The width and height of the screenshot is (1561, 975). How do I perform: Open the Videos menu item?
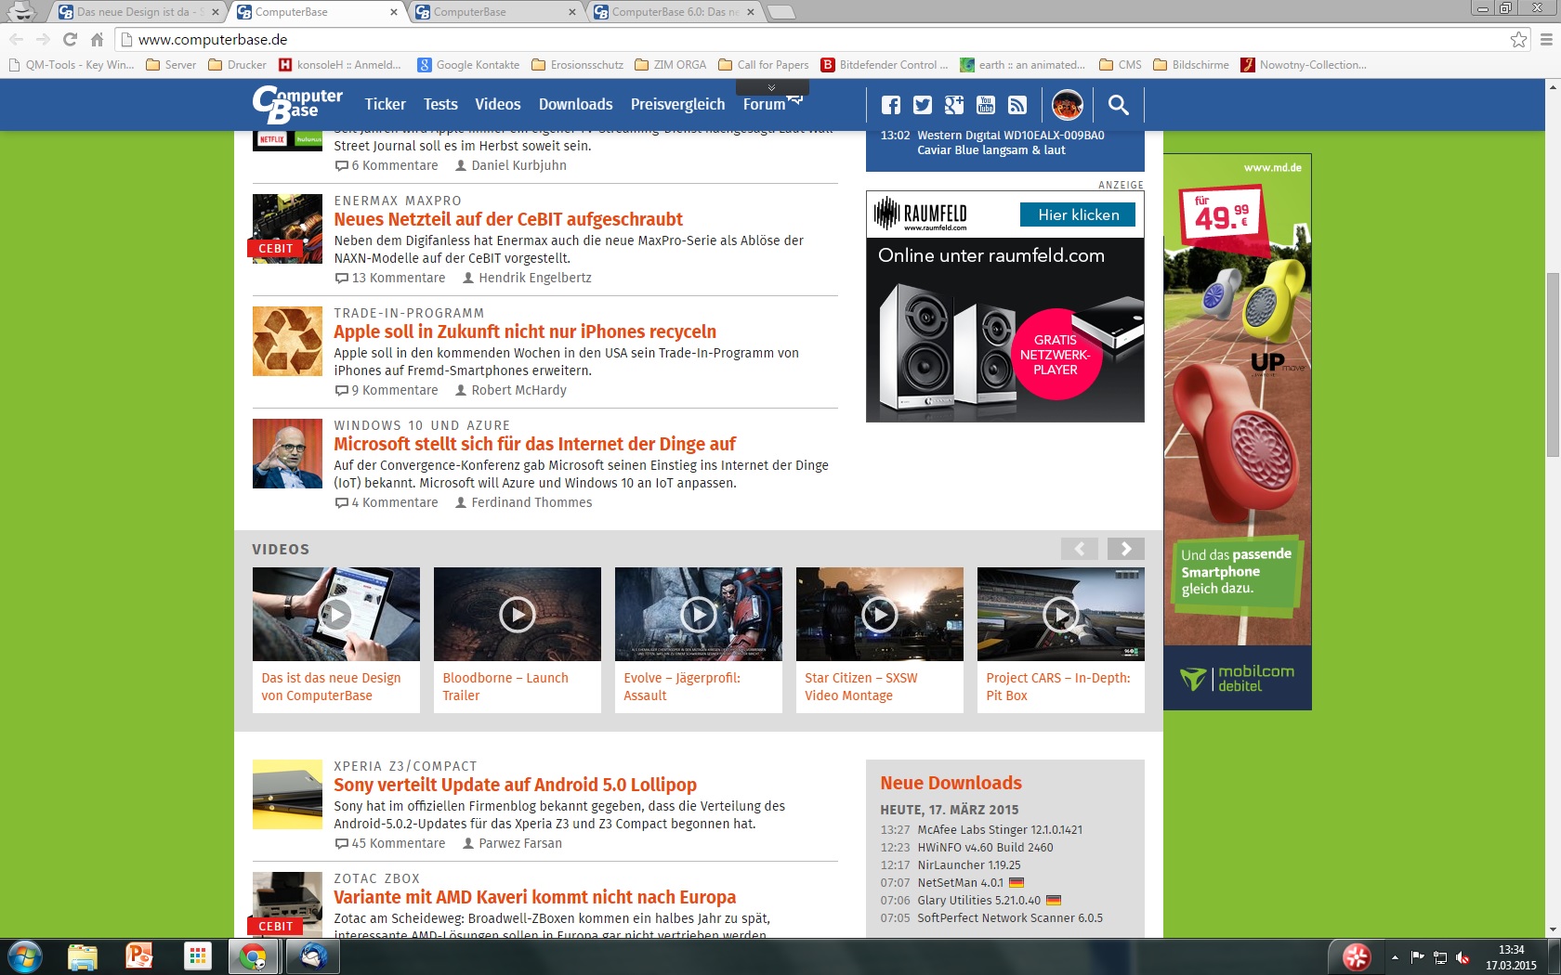coord(498,104)
